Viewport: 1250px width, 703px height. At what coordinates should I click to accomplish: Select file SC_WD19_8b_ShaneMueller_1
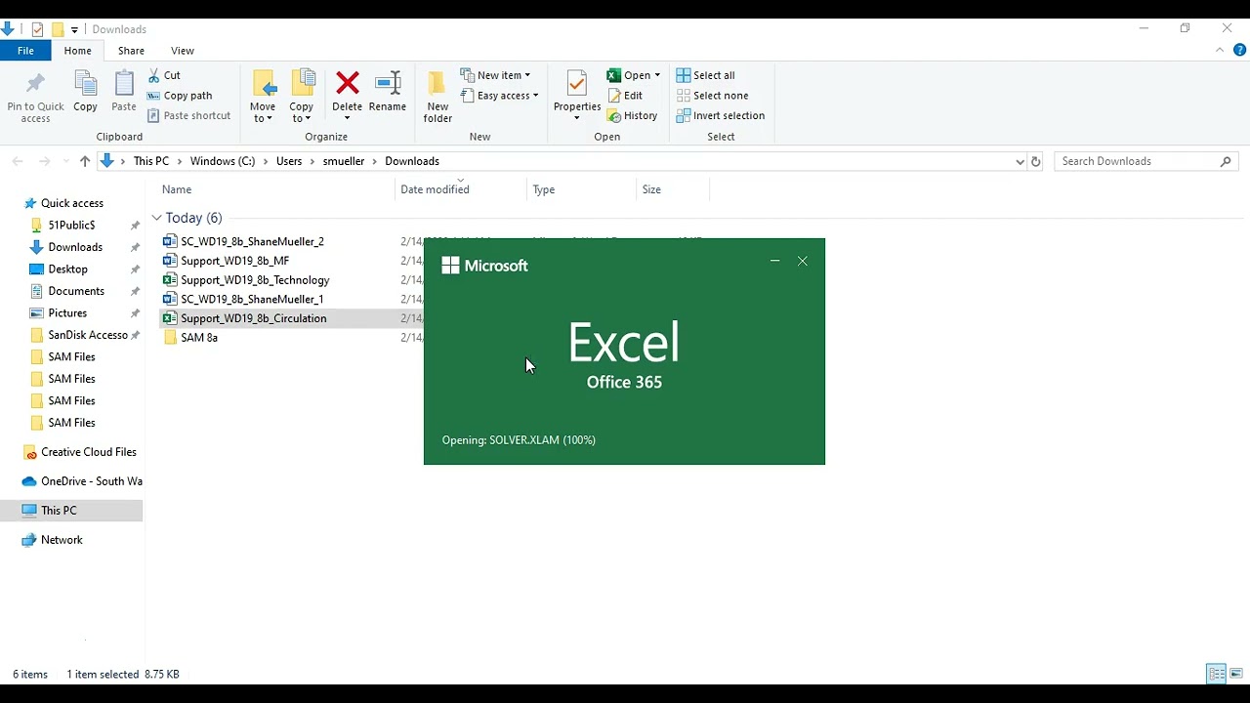tap(252, 299)
